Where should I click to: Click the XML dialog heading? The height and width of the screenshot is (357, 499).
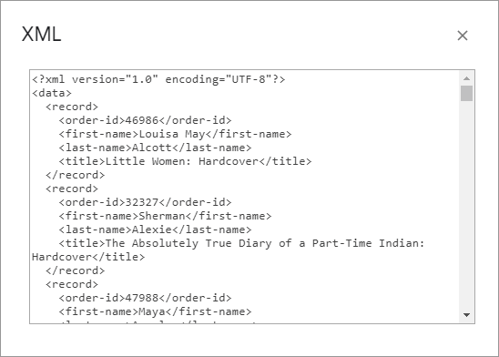[x=41, y=34]
